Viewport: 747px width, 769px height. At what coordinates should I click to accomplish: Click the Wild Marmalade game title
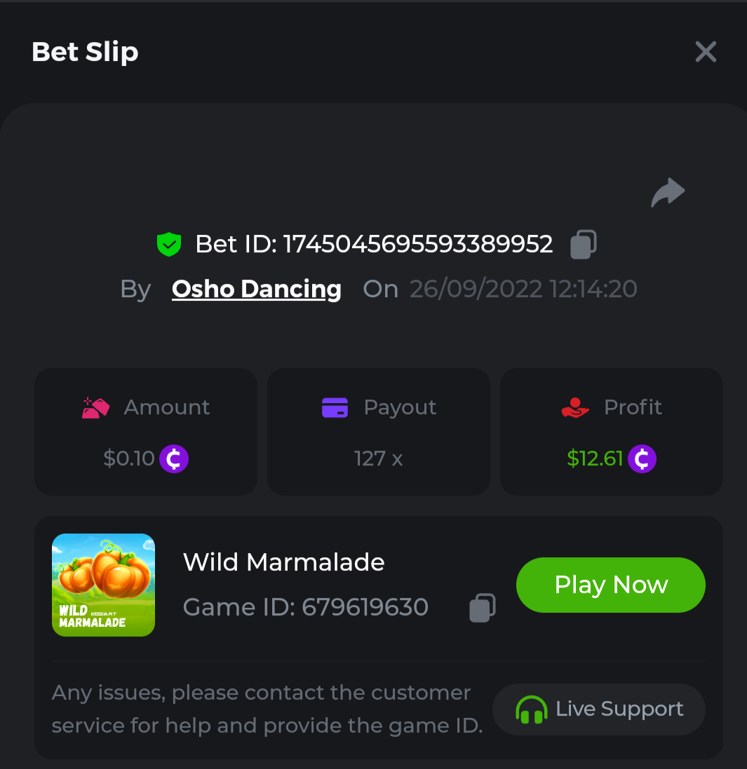pos(284,562)
